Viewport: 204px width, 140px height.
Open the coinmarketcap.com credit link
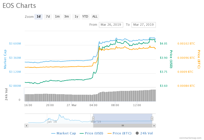(x=190, y=138)
